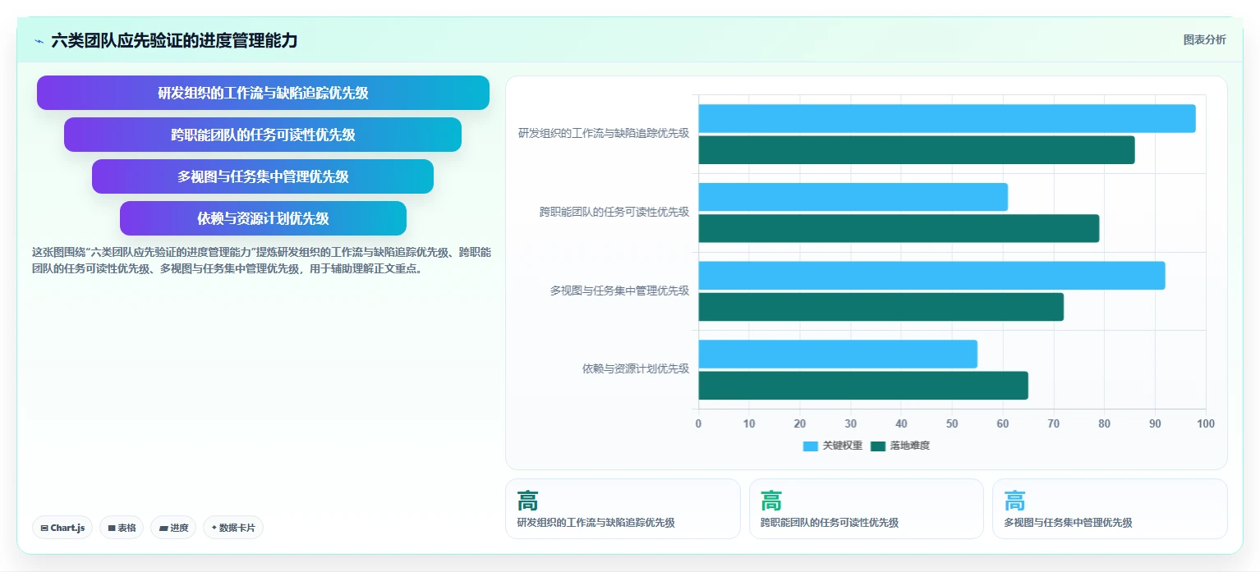Click y-axis label 研发组织的工作流与缺陷追踪优先级
Viewport: 1260px width, 572px height.
pos(604,133)
